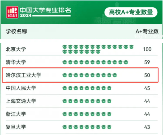Click the 中国大学专业排名 title
Viewport: 163px width, 135px height.
(x=45, y=10)
